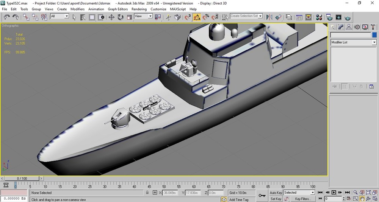Open the MAXScript menu
Screen dimensions: 379x202
pos(178,9)
